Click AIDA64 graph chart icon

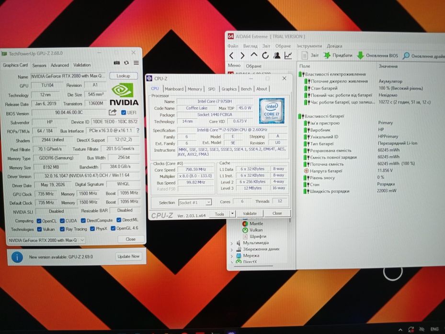pyautogui.click(x=288, y=55)
